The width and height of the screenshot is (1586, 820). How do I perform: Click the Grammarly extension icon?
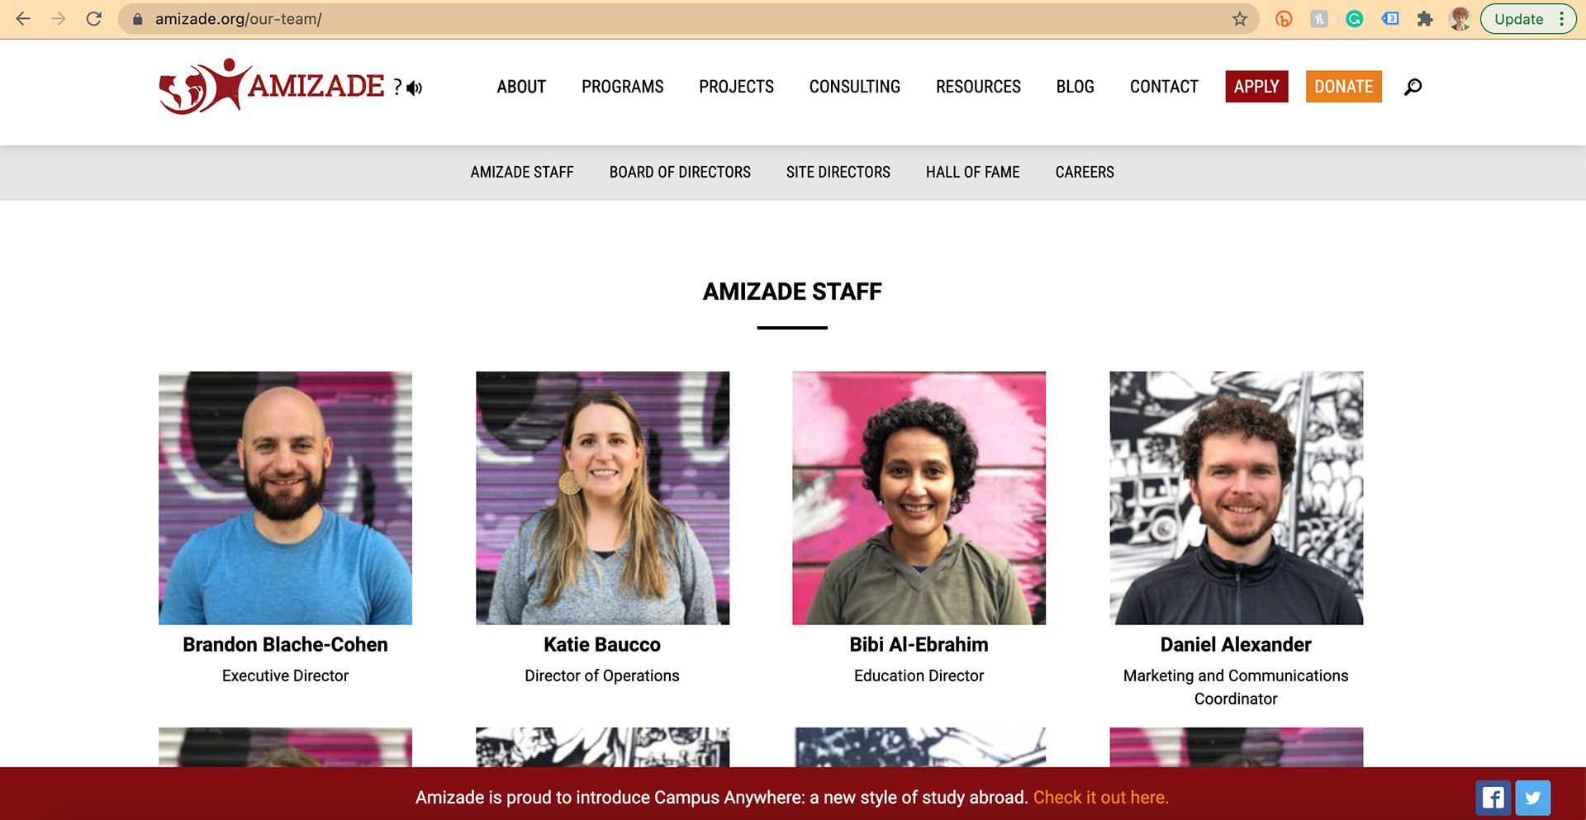point(1354,19)
